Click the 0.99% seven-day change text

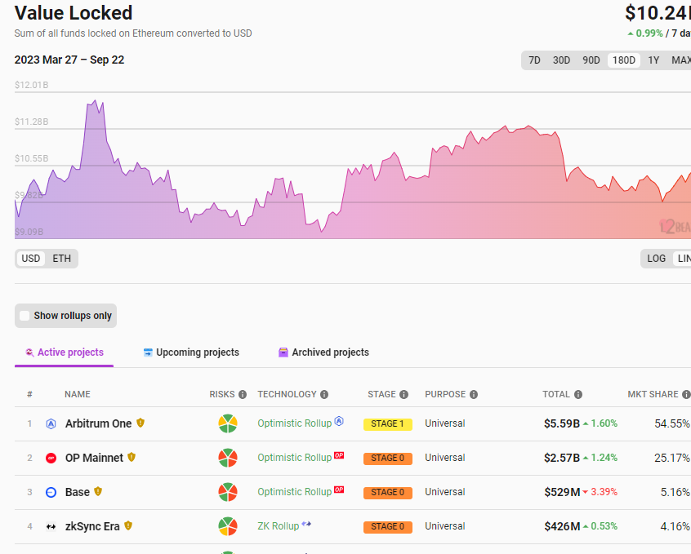[x=649, y=33]
